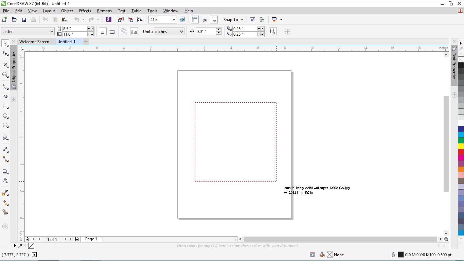Toggle landscape page orientation
The width and height of the screenshot is (464, 261).
[x=112, y=31]
